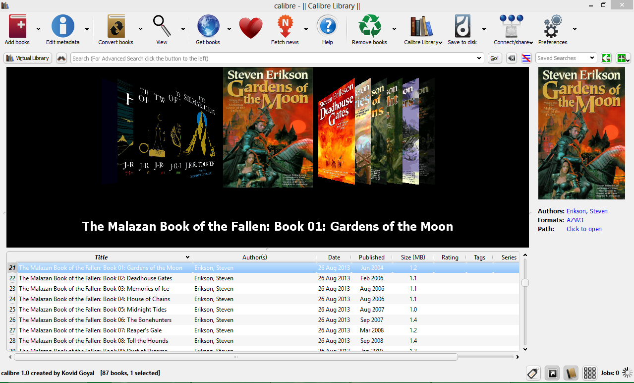
Task: Select 'Book 07: Reaper's Gale' row
Action: [x=268, y=330]
